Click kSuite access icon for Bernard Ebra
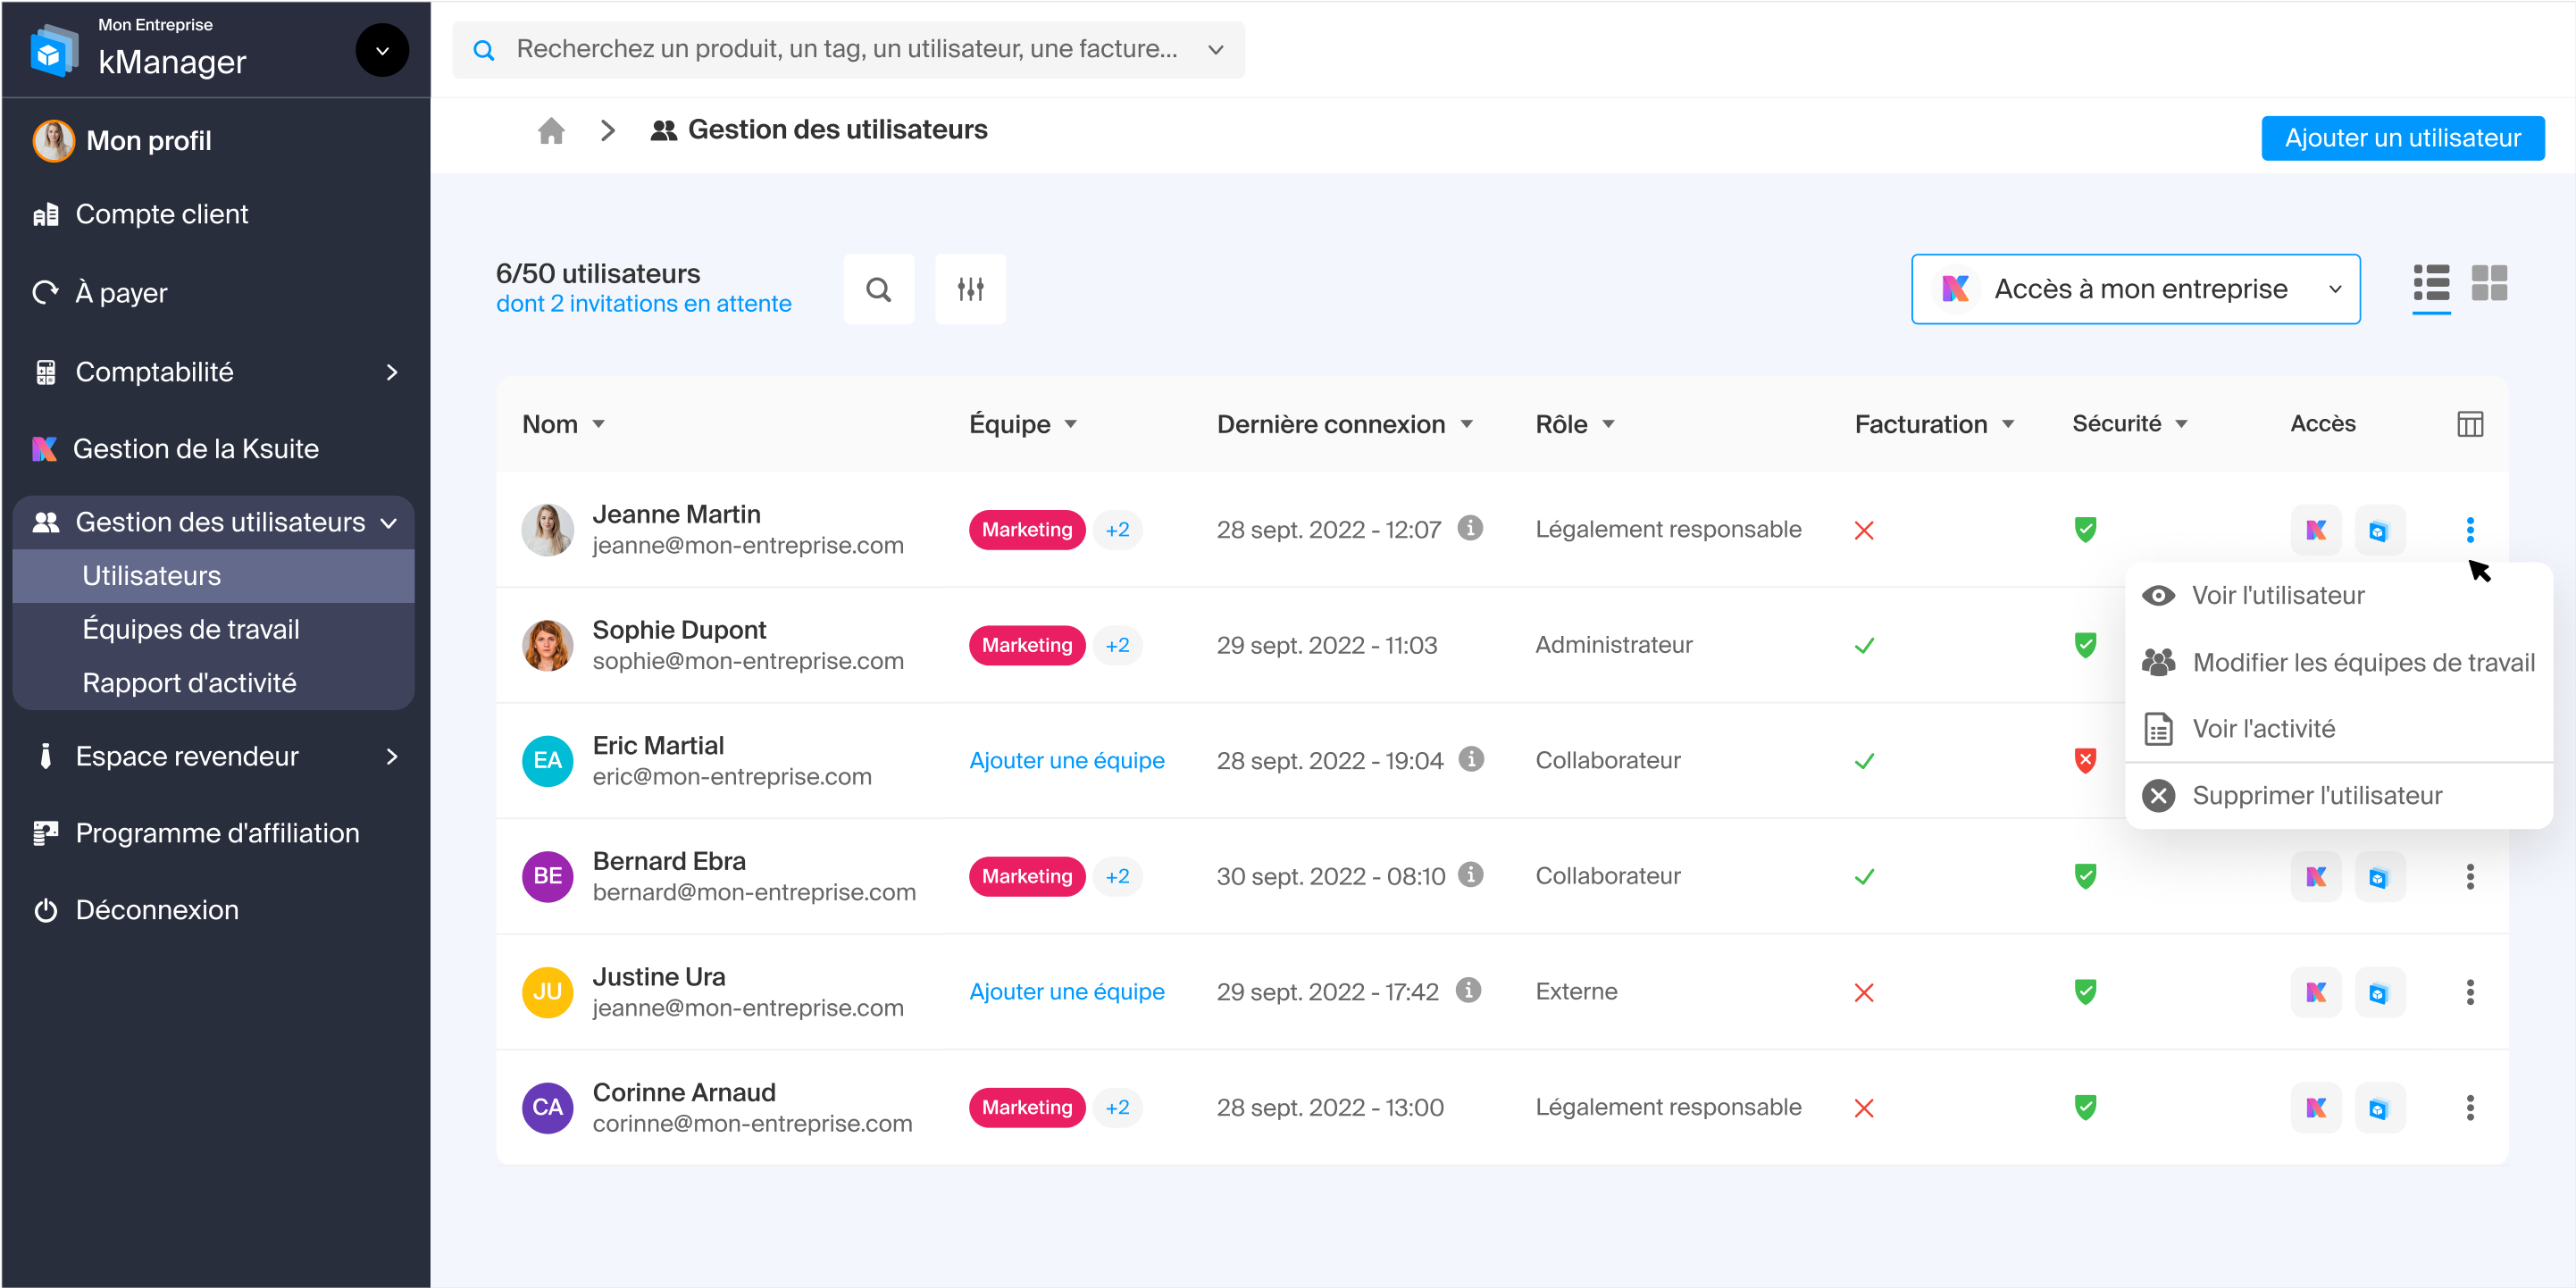This screenshot has height=1288, width=2576. click(2315, 877)
